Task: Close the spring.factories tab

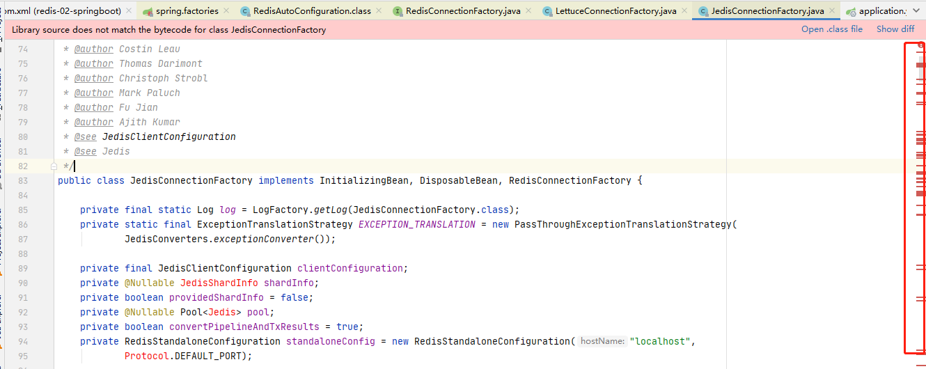Action: 226,11
